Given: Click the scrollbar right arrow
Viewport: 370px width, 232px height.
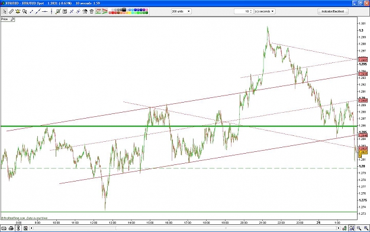Looking at the screenshot, I should [339, 228].
